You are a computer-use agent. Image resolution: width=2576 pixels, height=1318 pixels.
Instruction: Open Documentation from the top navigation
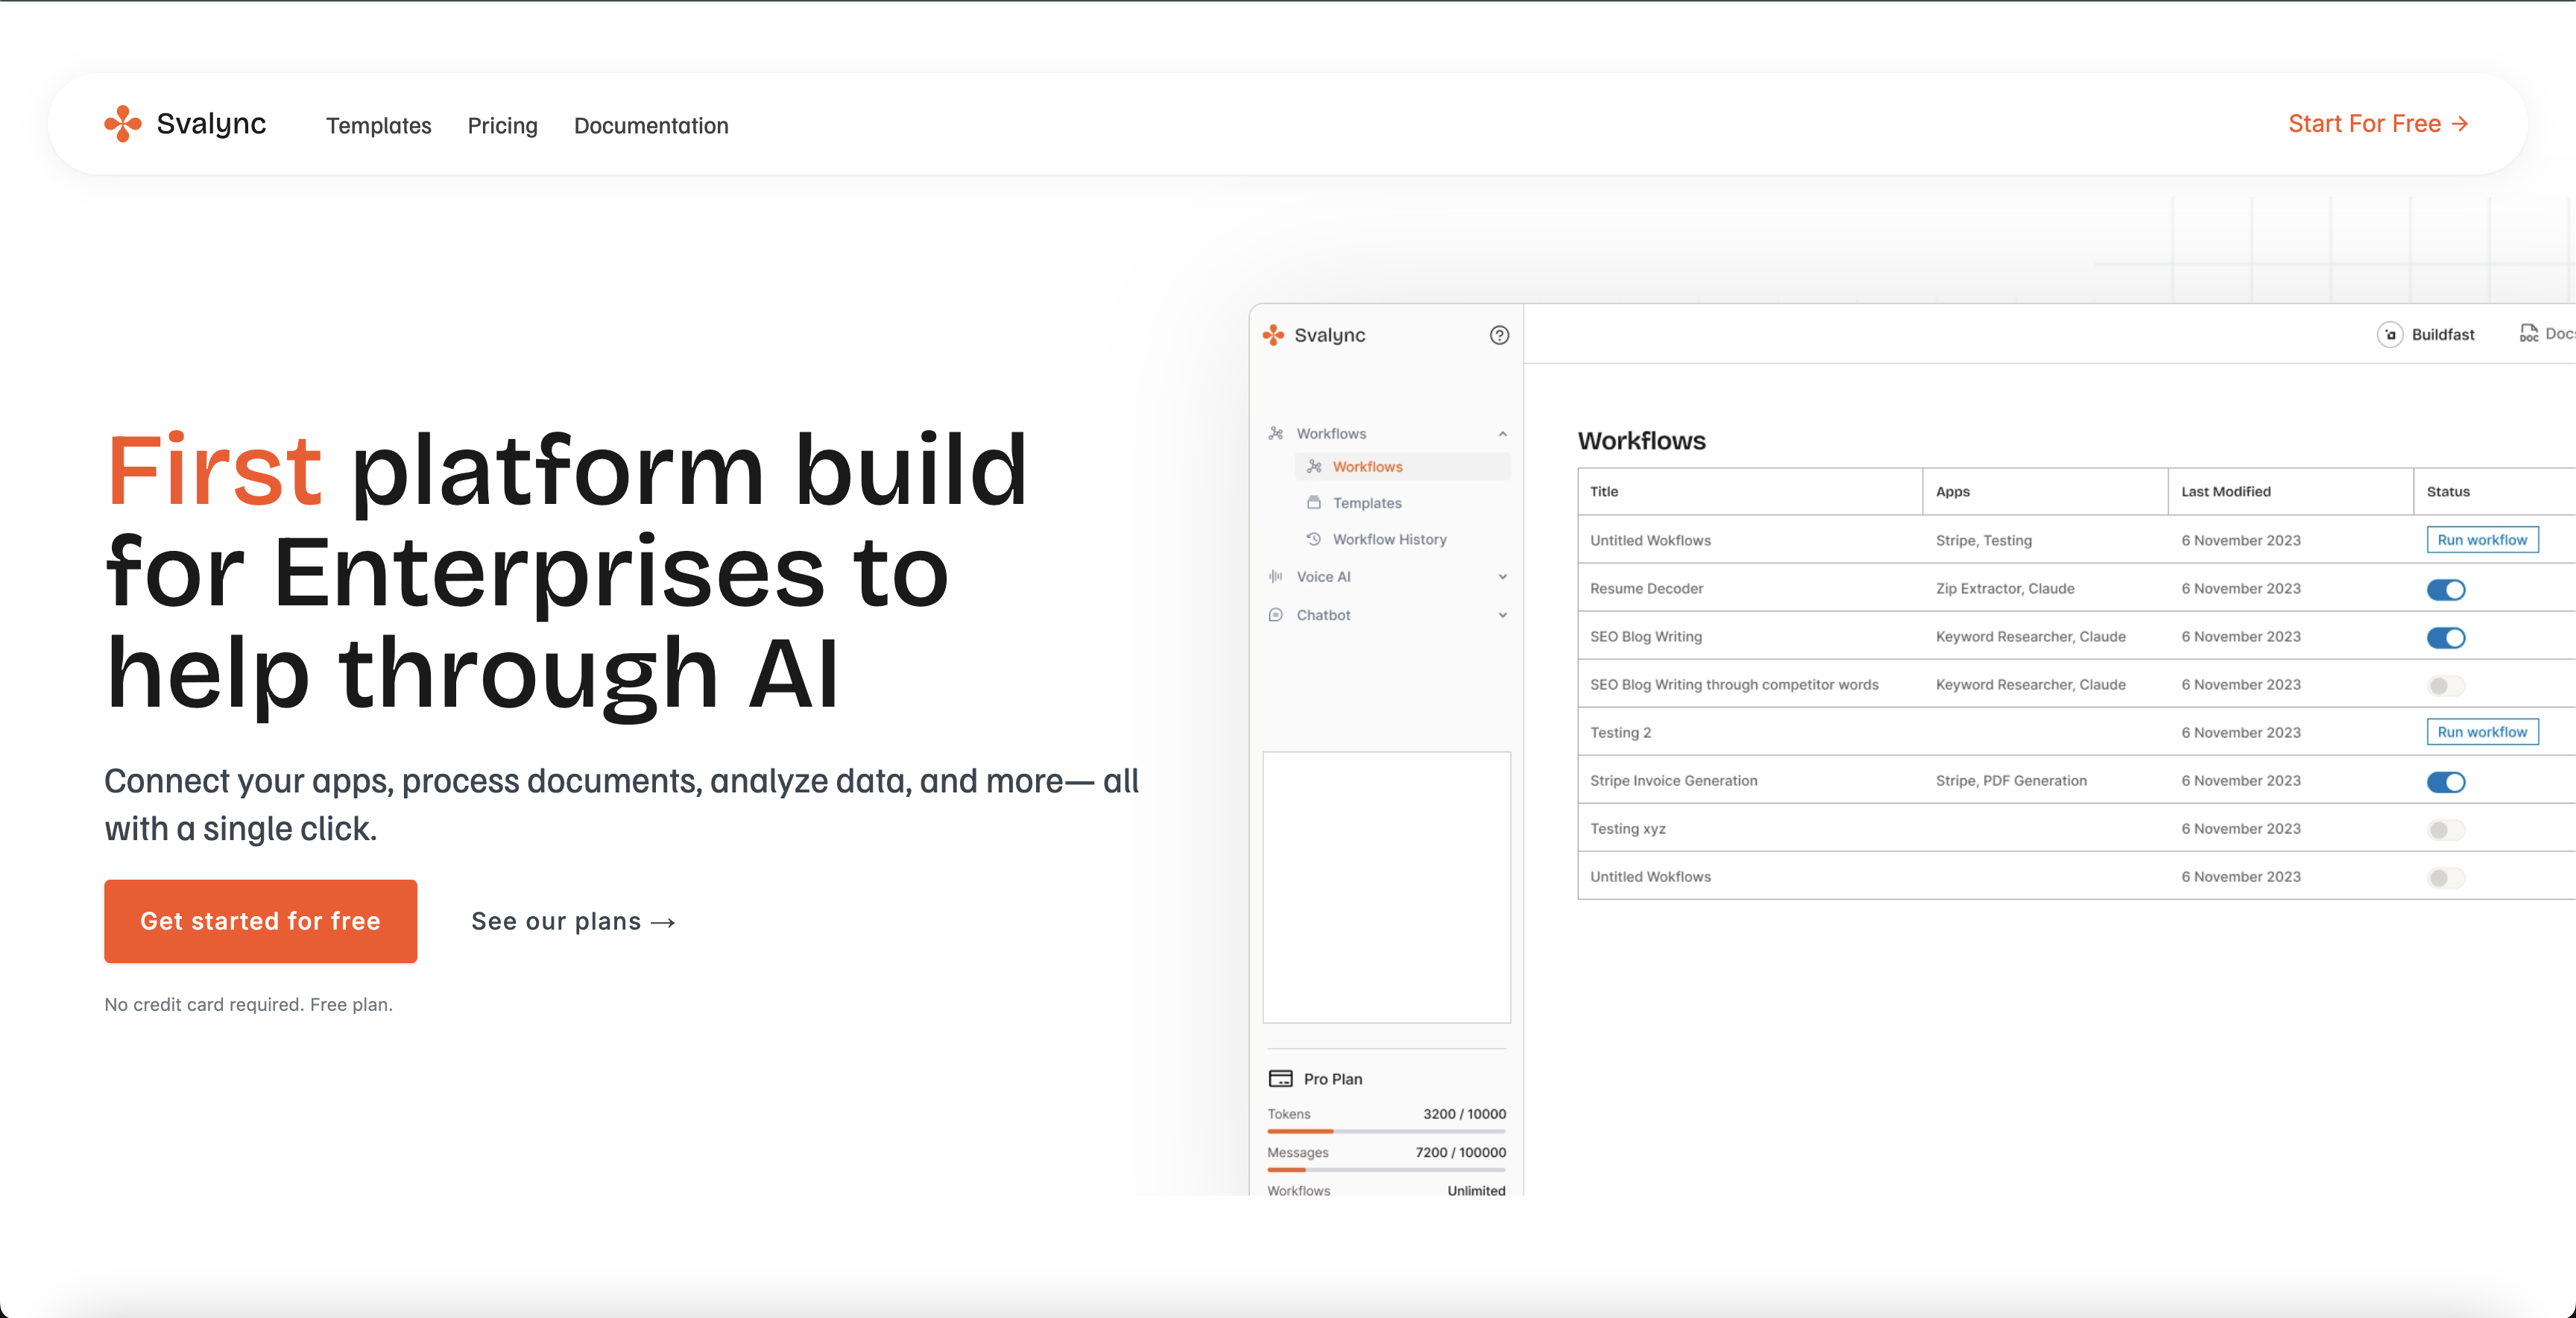[651, 126]
